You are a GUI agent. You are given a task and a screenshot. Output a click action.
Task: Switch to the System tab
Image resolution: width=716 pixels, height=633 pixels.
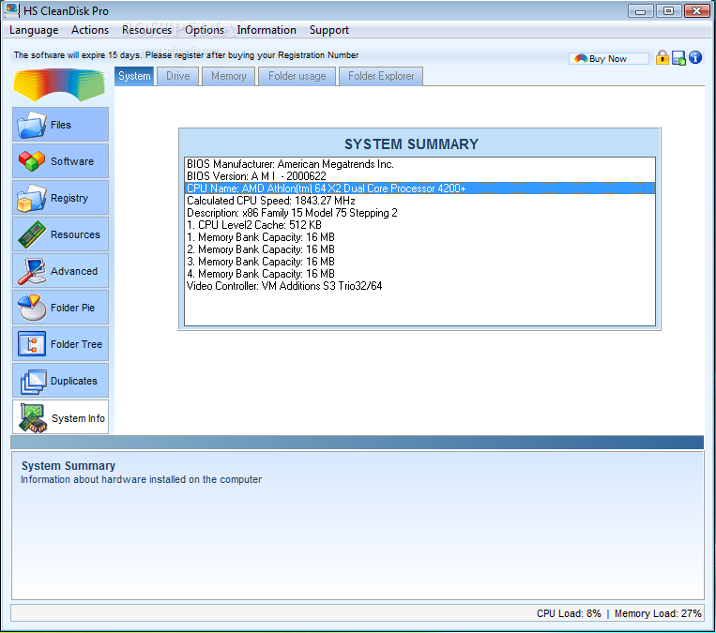coord(134,76)
